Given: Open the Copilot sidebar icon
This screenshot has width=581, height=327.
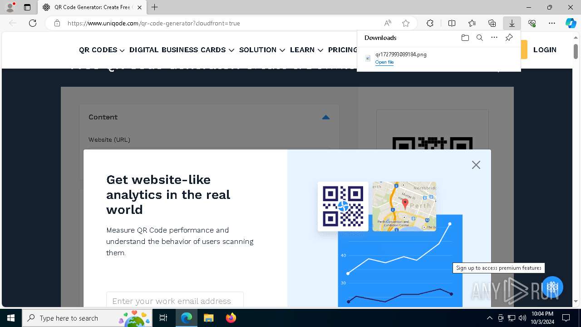Looking at the screenshot, I should 571,23.
